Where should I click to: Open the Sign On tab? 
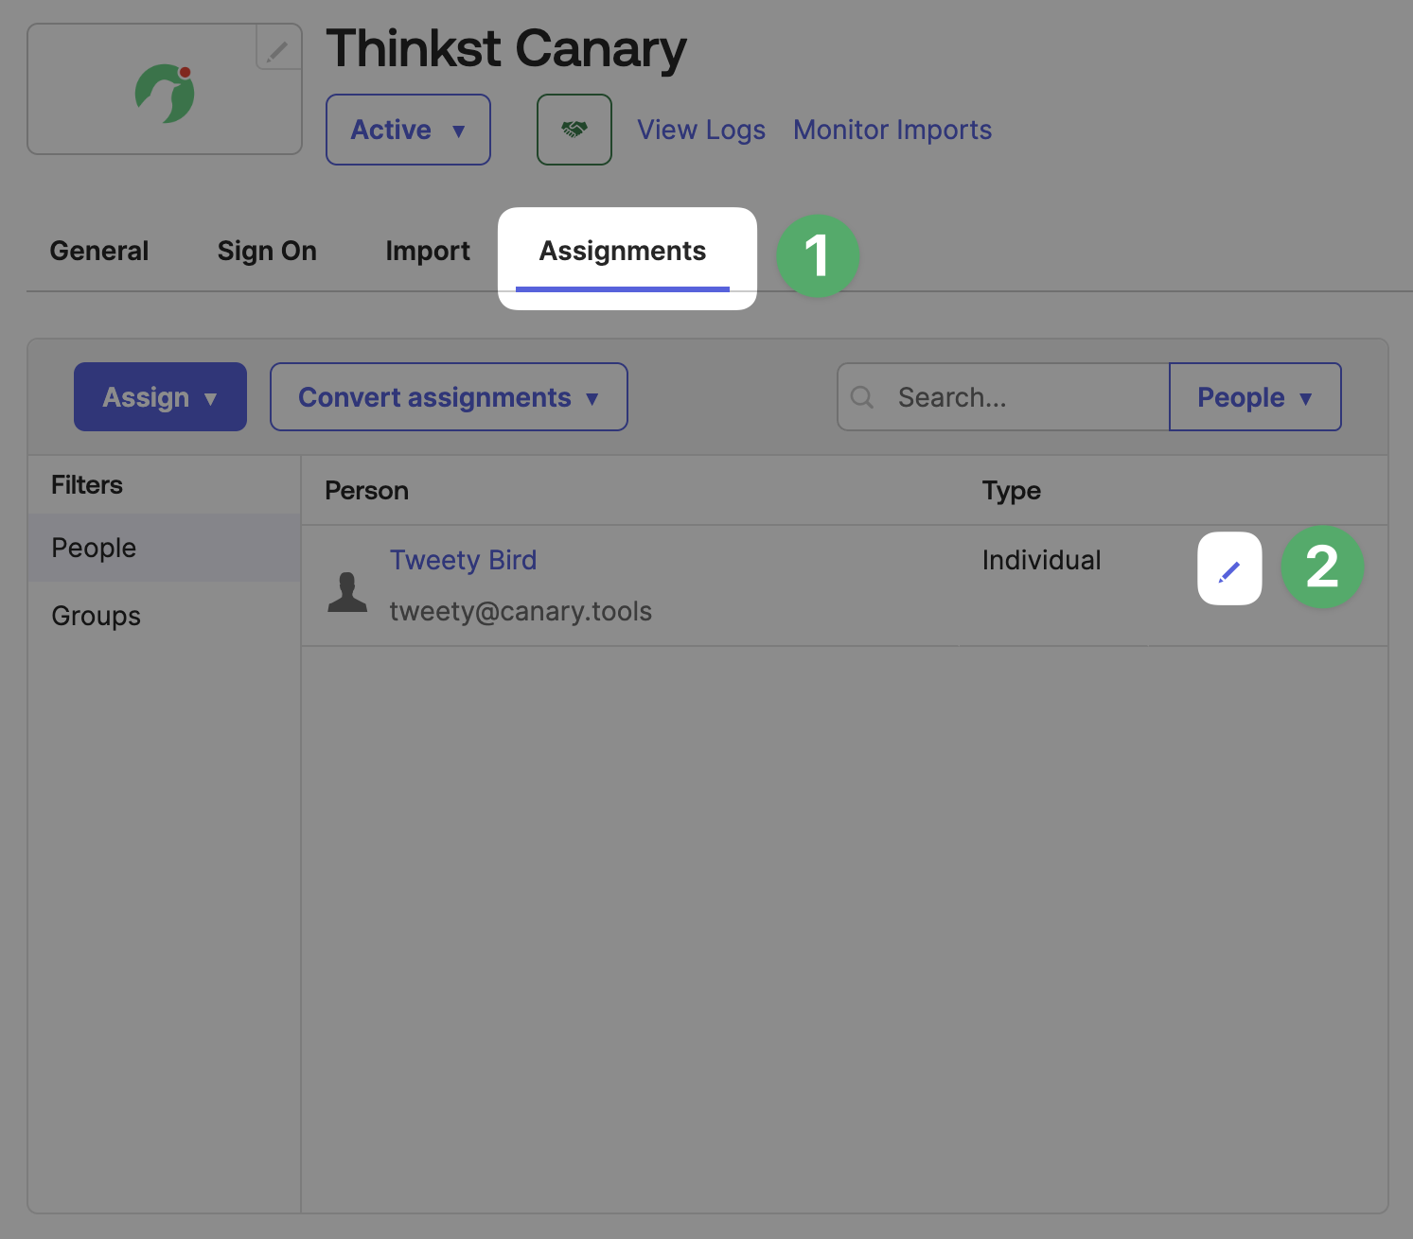(267, 251)
